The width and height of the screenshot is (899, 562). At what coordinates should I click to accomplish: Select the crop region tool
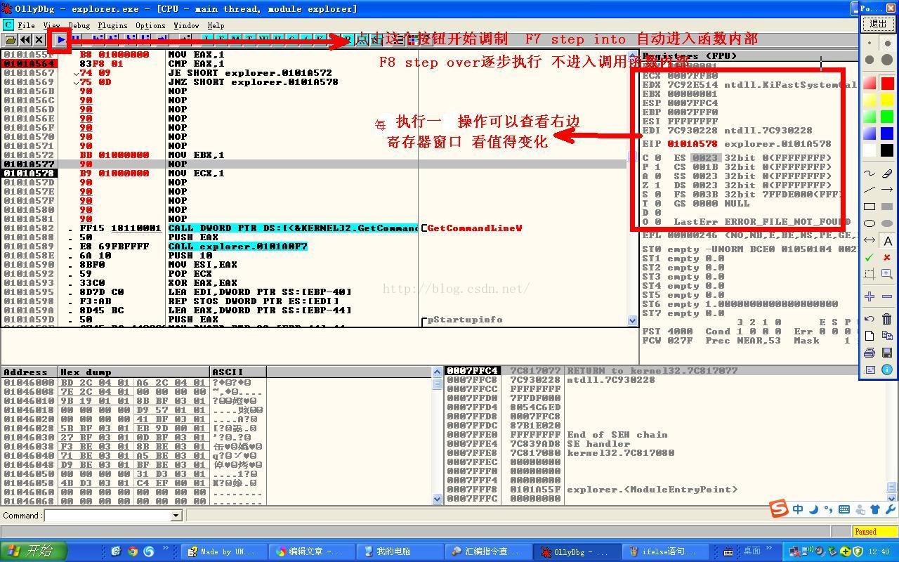(870, 274)
